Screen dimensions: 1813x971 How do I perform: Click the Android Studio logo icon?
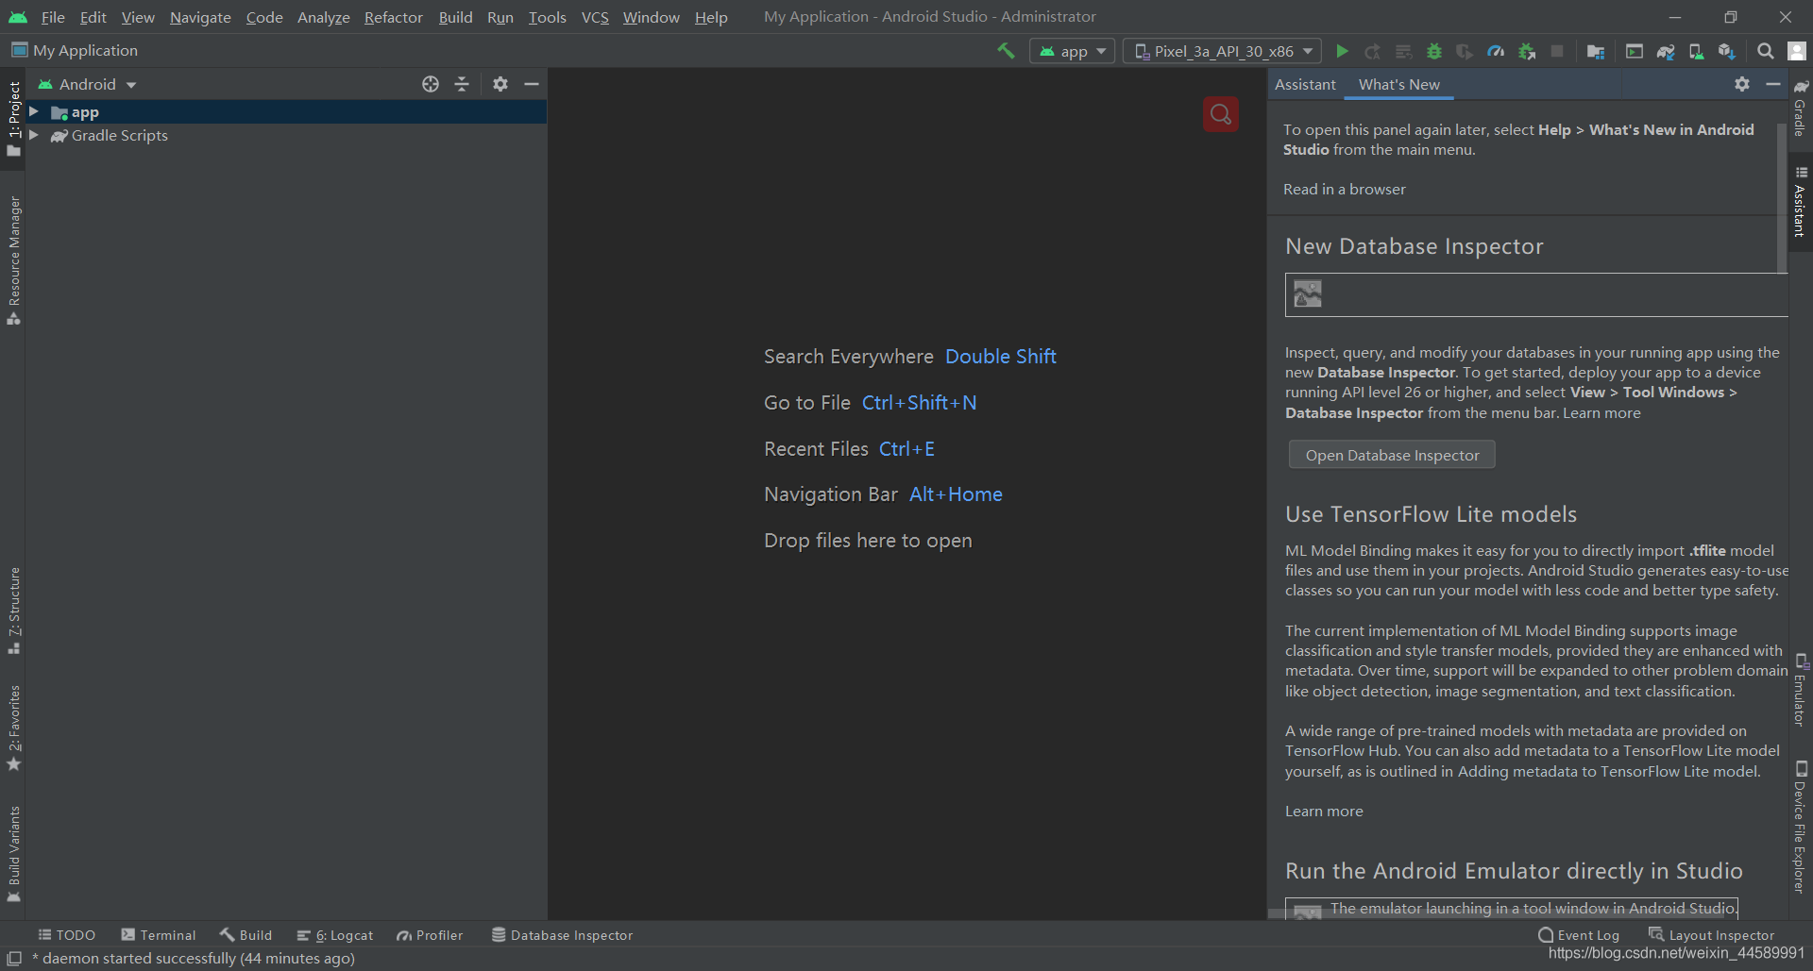[x=18, y=17]
